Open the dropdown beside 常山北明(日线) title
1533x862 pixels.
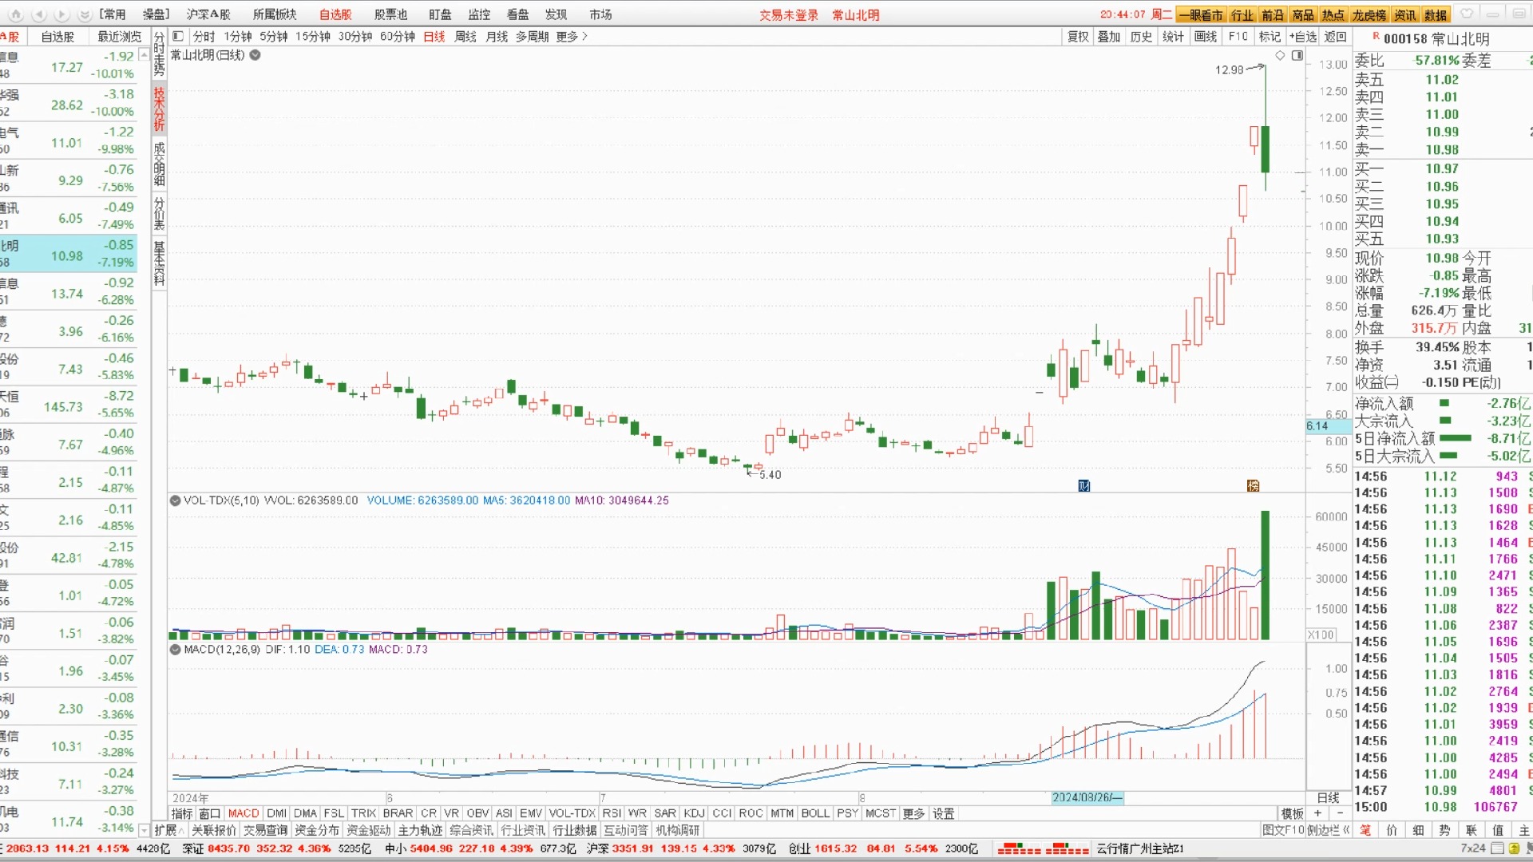[x=255, y=55]
